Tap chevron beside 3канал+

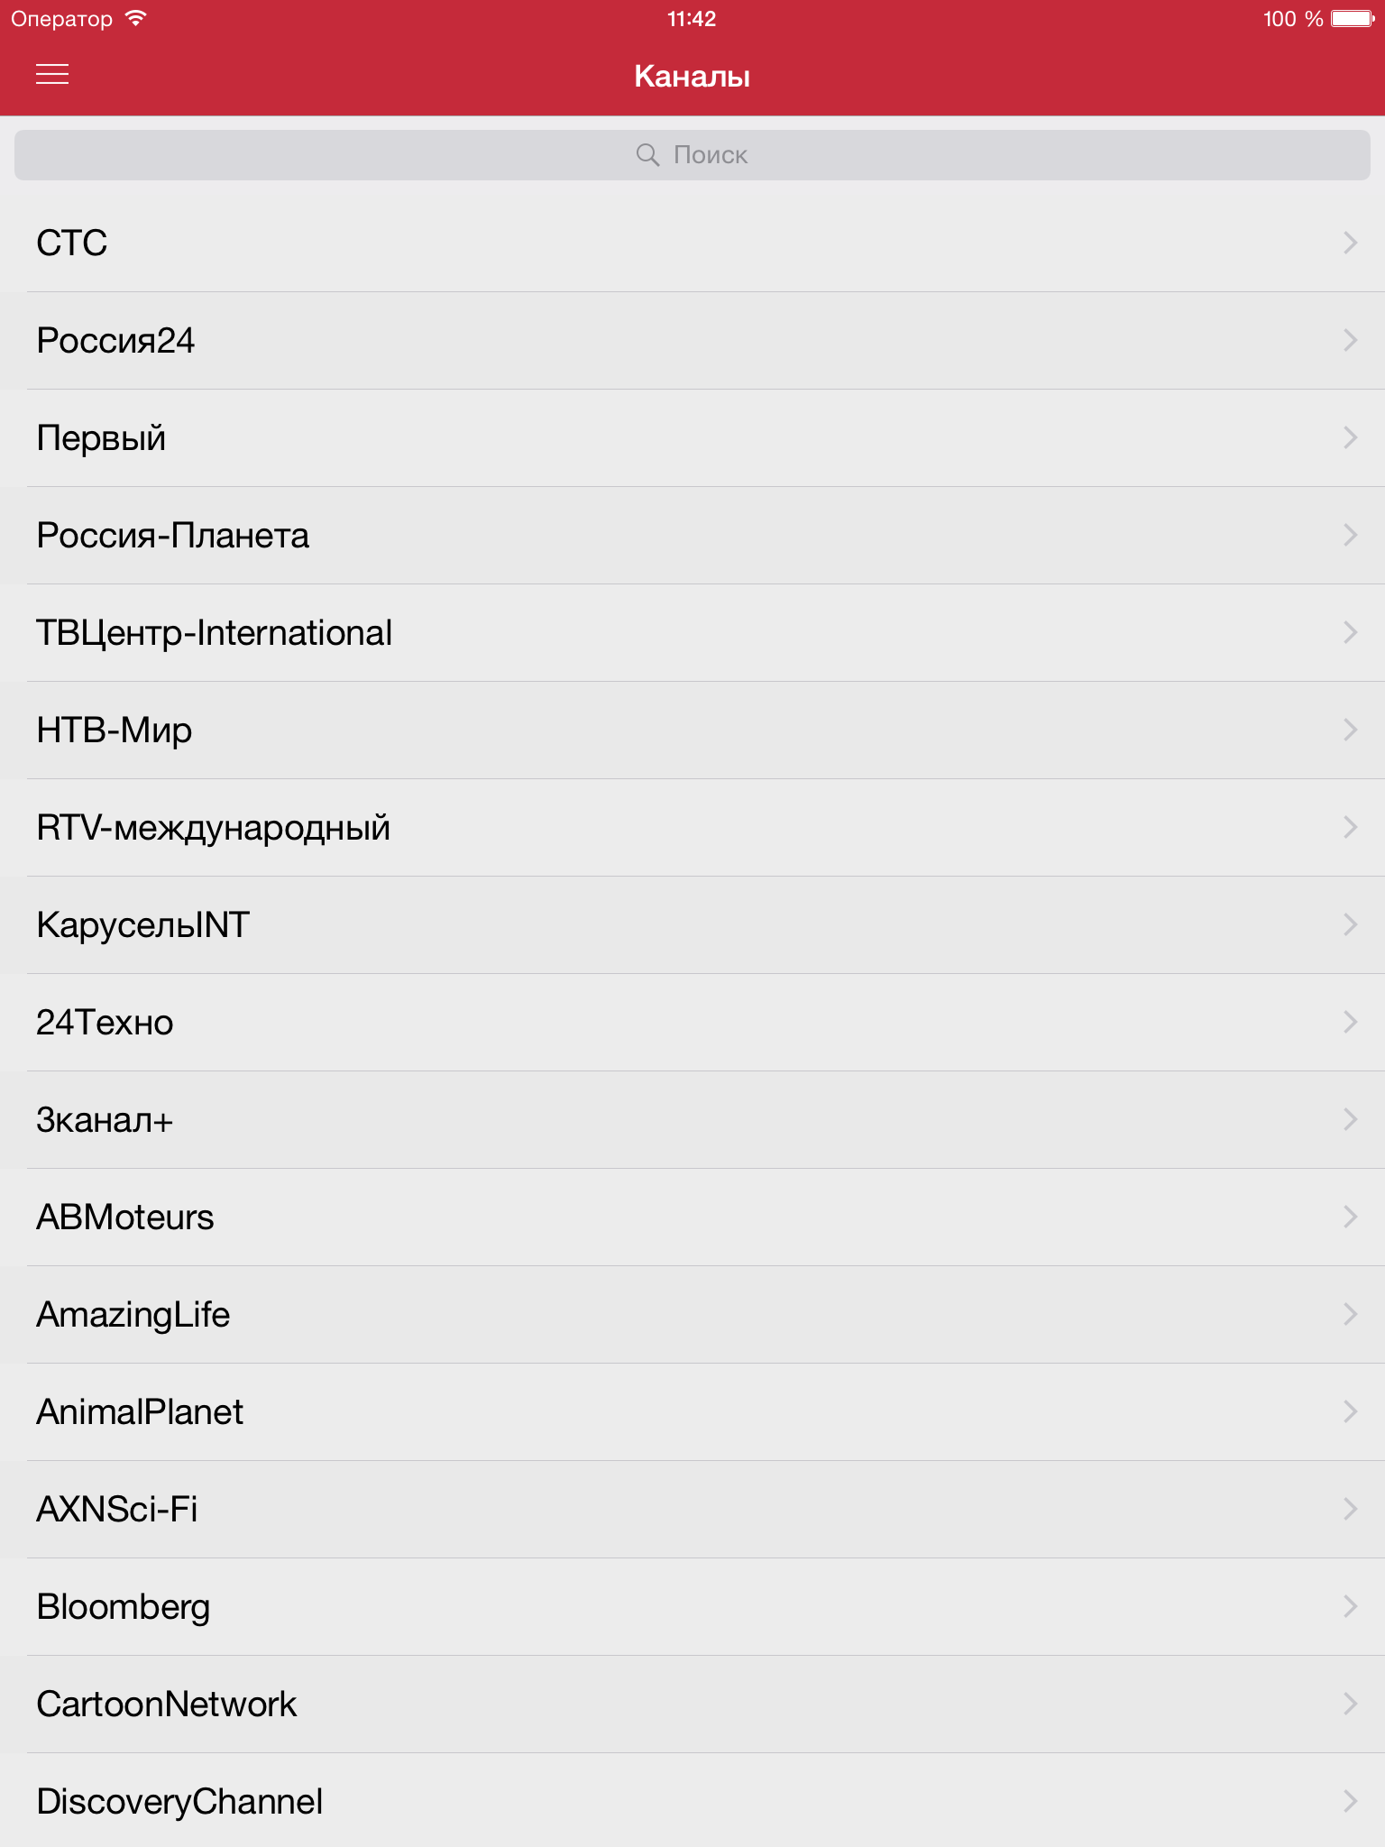1350,1119
